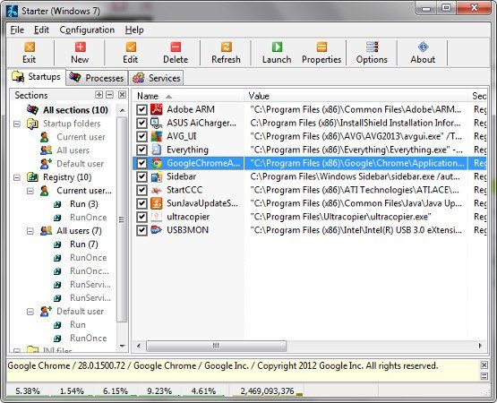Collapse the Registry (10) tree node
This screenshot has width=497, height=403.
[x=17, y=177]
